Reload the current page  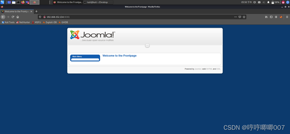13,17
